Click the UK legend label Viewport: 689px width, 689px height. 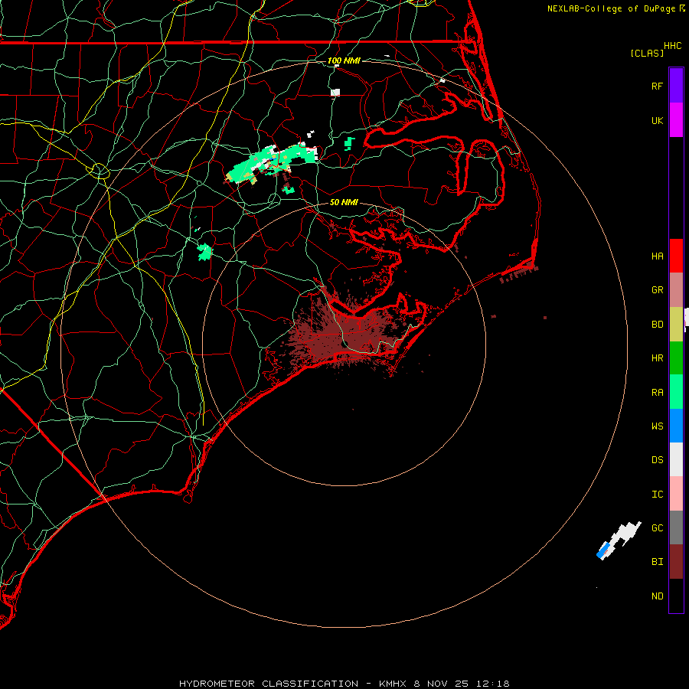(x=657, y=120)
